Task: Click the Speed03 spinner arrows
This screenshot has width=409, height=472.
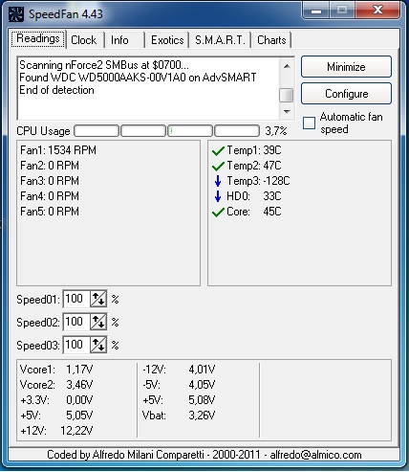Action: pyautogui.click(x=98, y=345)
